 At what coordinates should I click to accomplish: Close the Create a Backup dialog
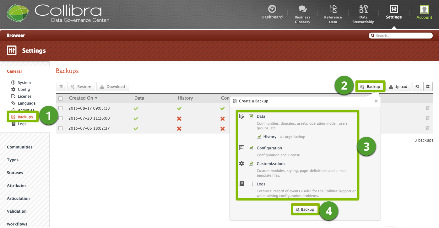(376, 101)
